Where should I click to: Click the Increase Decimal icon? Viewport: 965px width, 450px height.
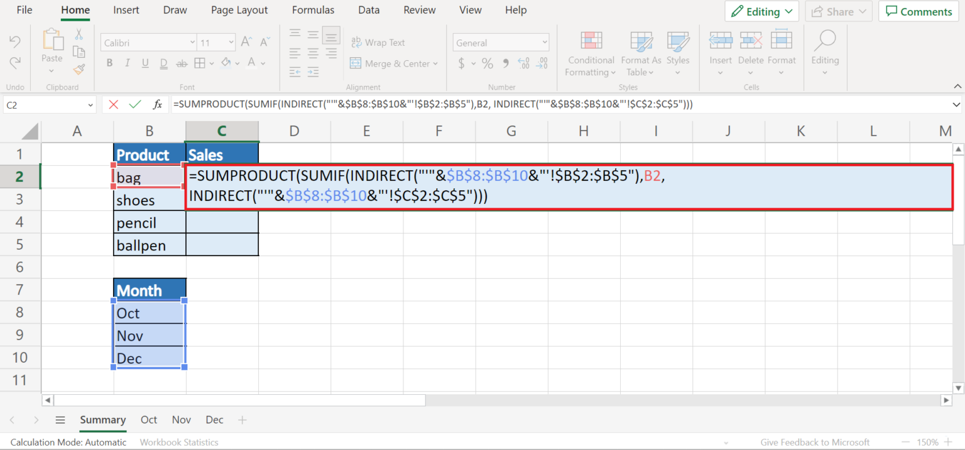(x=523, y=63)
